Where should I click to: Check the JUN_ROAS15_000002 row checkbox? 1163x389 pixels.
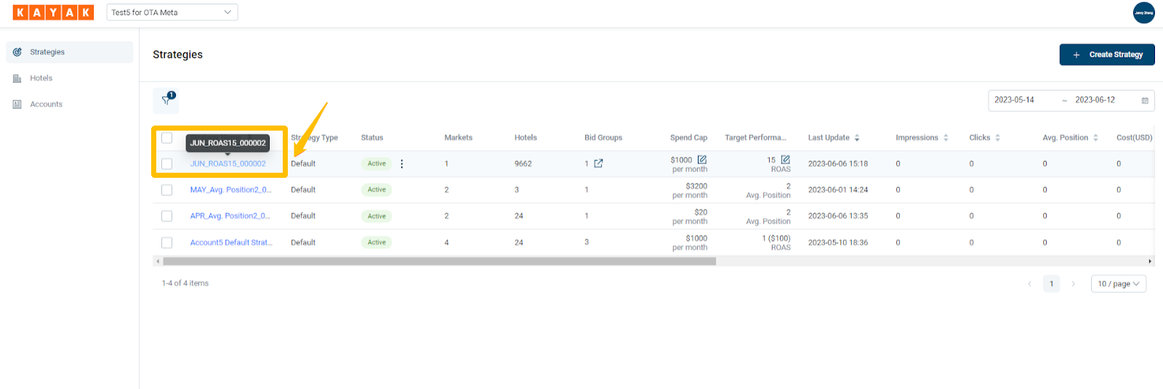pos(167,164)
